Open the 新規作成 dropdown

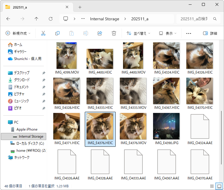(x=18, y=33)
